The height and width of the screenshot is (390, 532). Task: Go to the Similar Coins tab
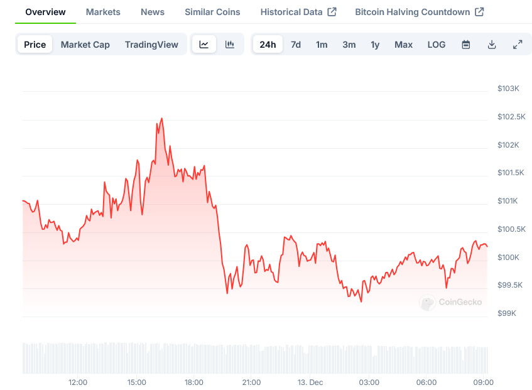click(x=212, y=12)
